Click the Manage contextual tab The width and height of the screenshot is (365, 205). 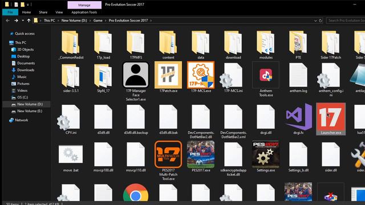tap(84, 5)
